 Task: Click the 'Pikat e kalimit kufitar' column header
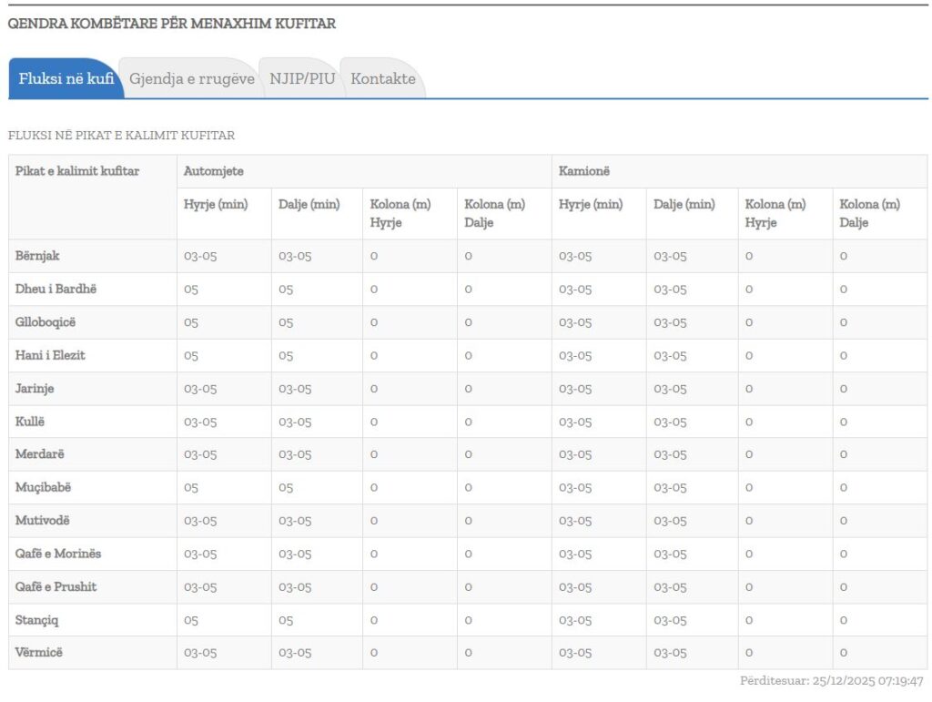coord(77,171)
